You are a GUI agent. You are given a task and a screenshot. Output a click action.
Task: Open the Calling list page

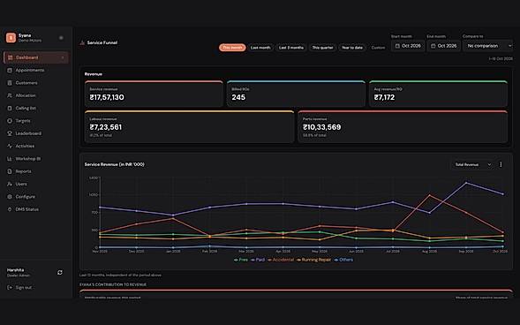[36, 108]
